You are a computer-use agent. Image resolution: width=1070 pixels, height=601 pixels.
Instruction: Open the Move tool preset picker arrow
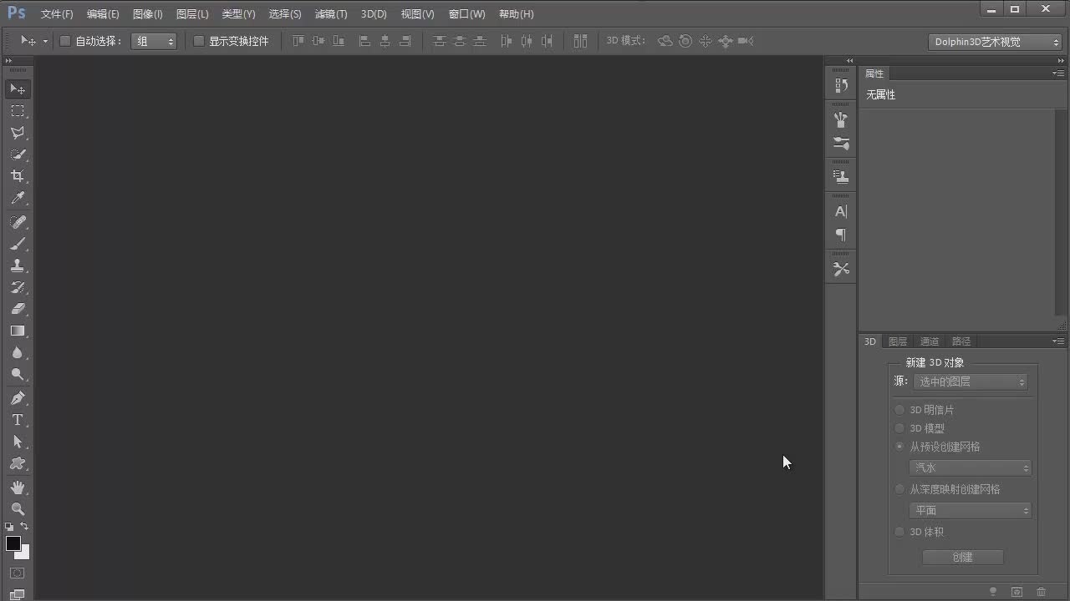point(45,41)
